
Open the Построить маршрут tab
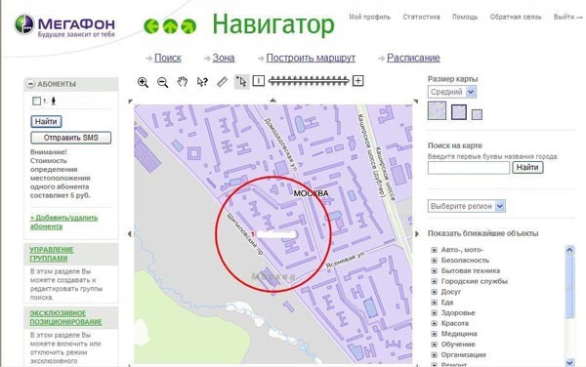point(311,58)
